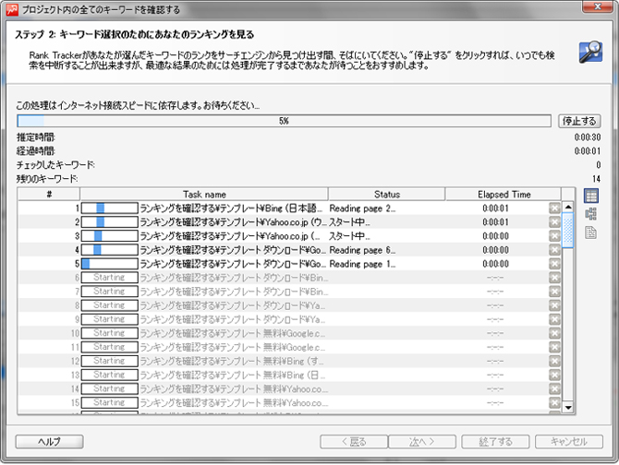Select the Bing (日本語 task row 1
Image resolution: width=619 pixels, height=465 pixels.
(231, 209)
